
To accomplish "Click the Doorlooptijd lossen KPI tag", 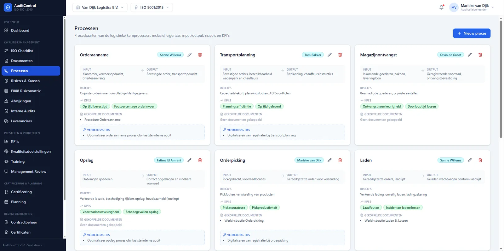I will pos(422,107).
